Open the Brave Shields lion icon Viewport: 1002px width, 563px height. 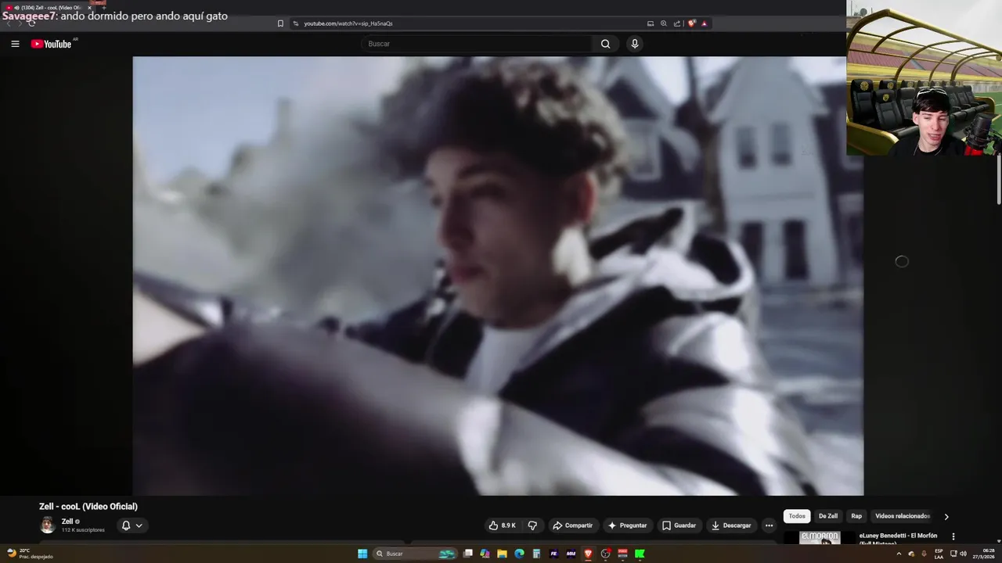coord(691,23)
